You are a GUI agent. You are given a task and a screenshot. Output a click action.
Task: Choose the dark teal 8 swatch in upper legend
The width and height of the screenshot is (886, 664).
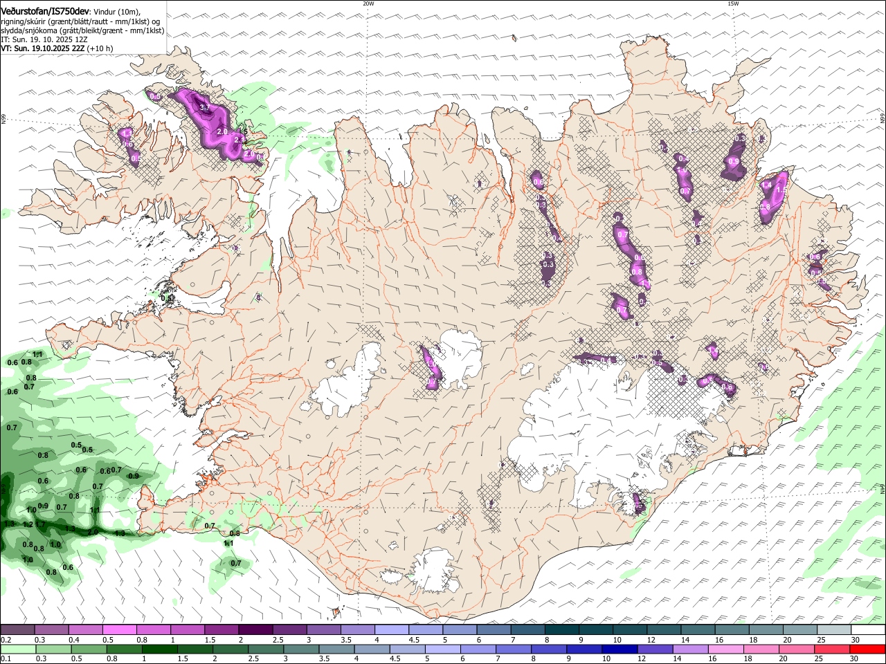pyautogui.click(x=562, y=630)
